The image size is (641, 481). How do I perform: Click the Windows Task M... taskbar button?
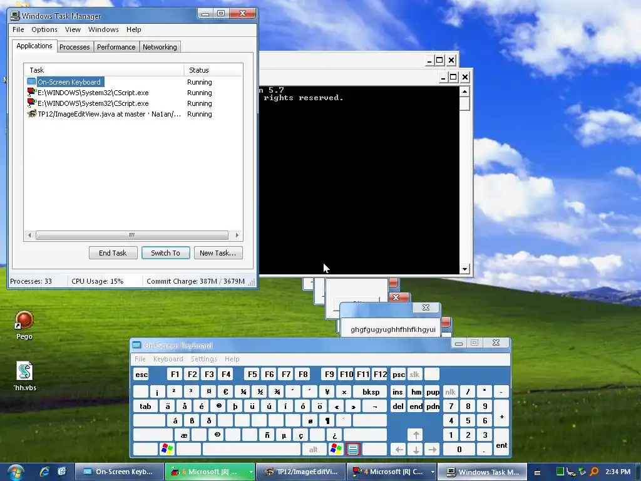click(483, 472)
